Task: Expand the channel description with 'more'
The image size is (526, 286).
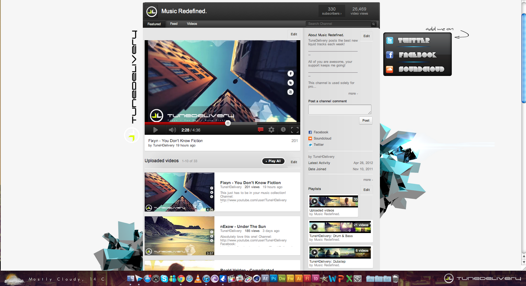Action: tap(353, 94)
